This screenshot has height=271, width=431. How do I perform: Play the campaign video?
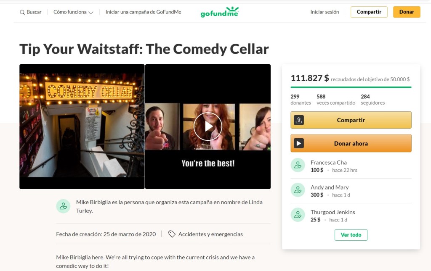coord(208,126)
